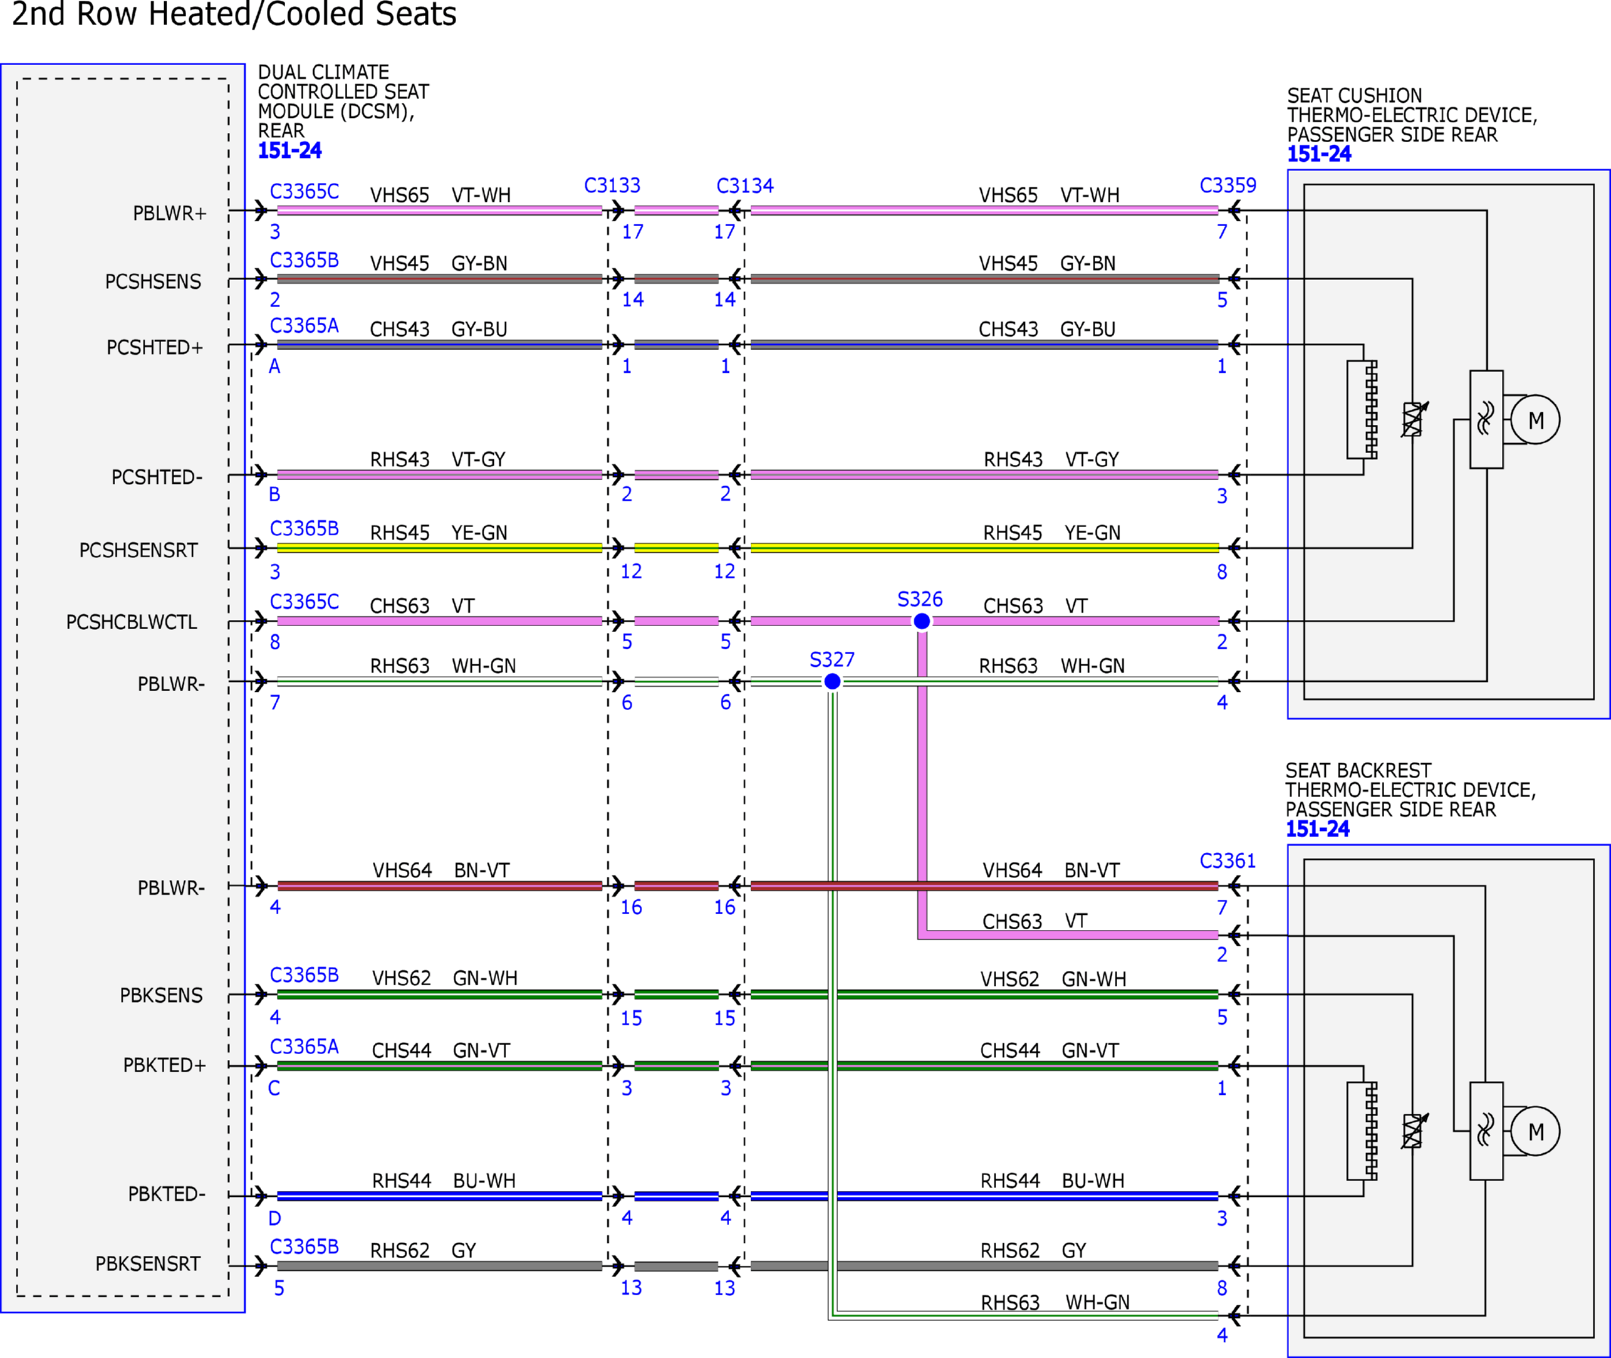The width and height of the screenshot is (1611, 1358).
Task: Open the 151-24 link under Seat Cushion device
Action: tap(1319, 155)
